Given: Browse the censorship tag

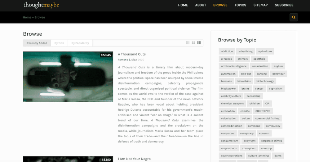Looking at the screenshot, I should (254, 96).
